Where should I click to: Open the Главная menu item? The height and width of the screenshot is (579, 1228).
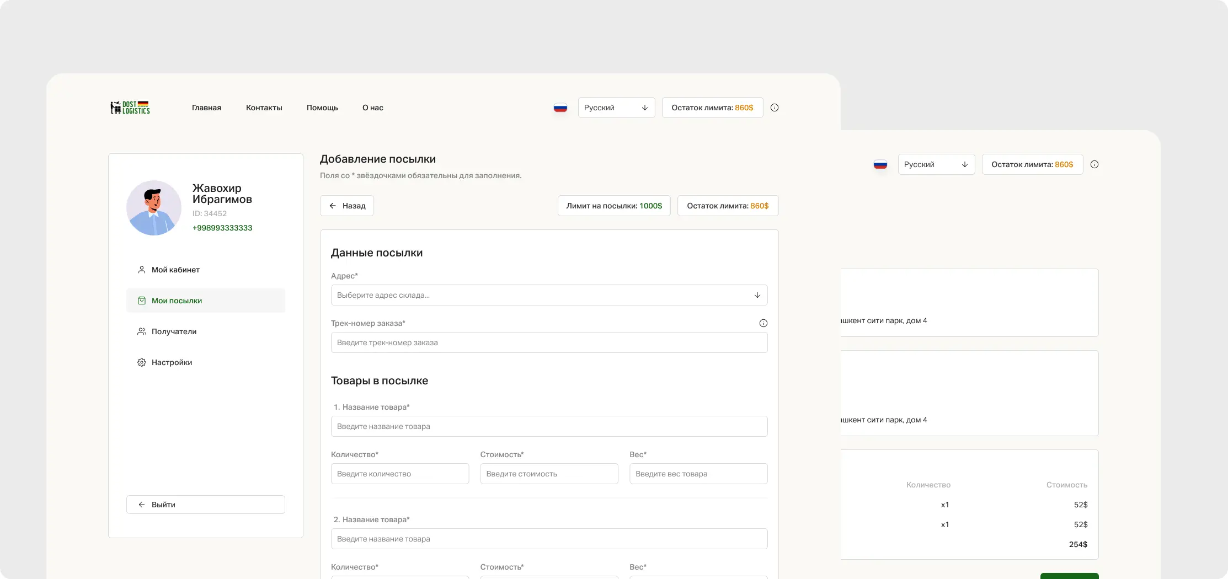206,108
